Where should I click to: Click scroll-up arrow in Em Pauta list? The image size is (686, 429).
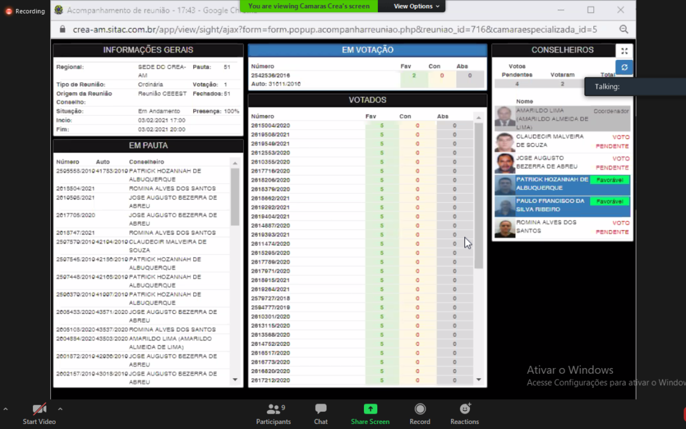point(235,163)
